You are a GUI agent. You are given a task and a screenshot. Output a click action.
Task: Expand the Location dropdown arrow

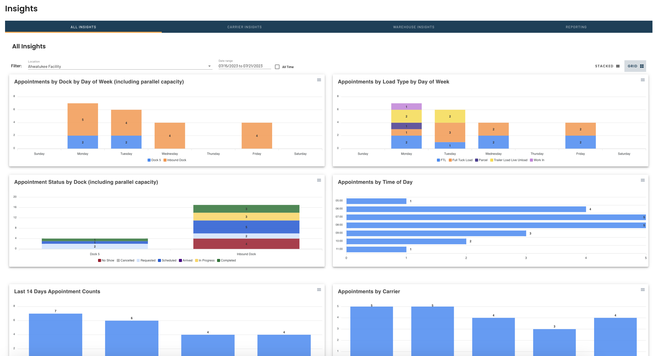click(x=209, y=66)
